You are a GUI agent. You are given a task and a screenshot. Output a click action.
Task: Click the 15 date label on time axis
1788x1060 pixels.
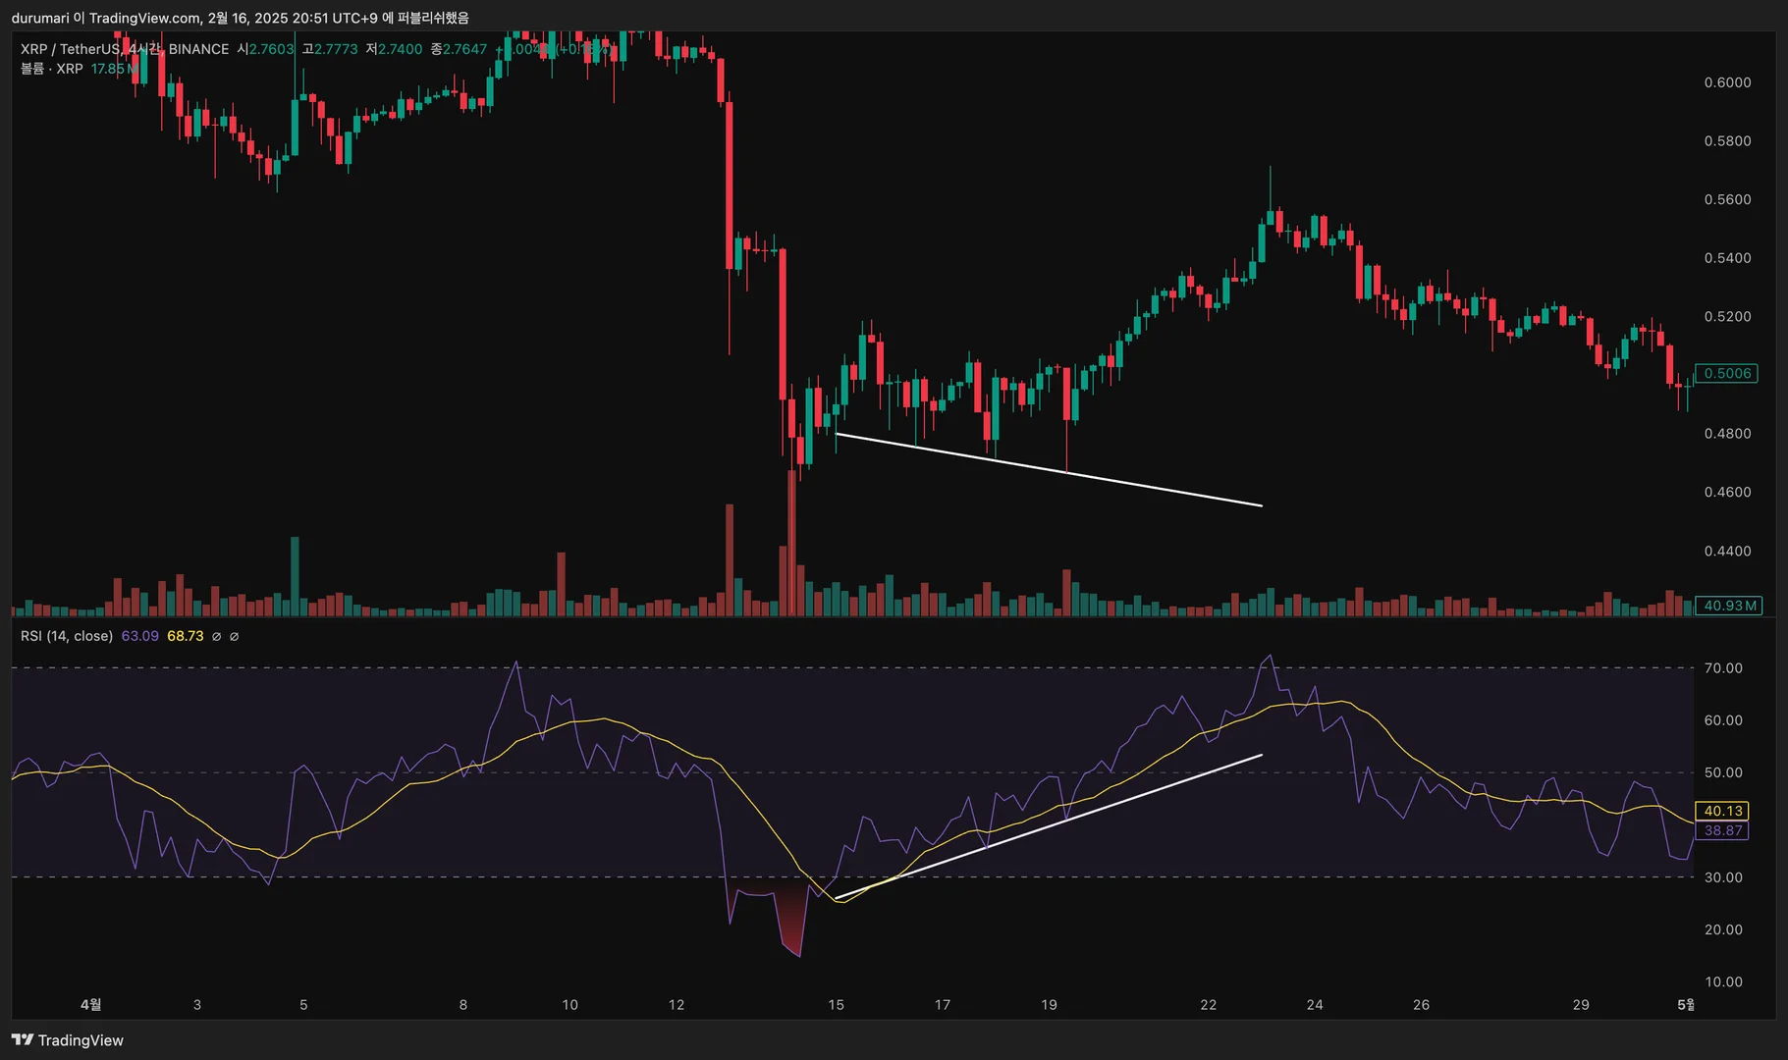pos(836,1005)
